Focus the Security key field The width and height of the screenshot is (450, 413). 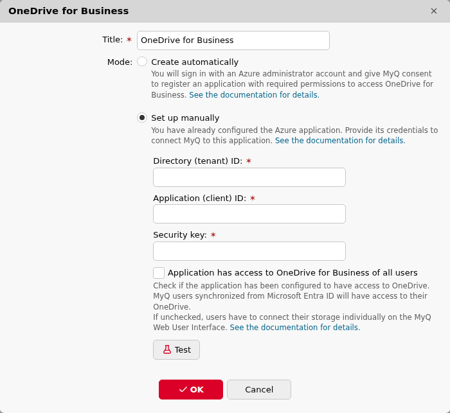coord(249,251)
